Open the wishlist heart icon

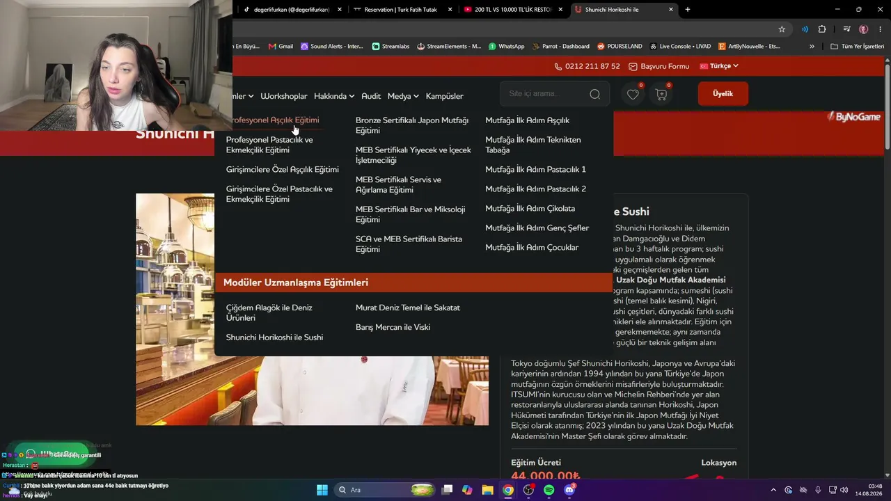click(633, 95)
